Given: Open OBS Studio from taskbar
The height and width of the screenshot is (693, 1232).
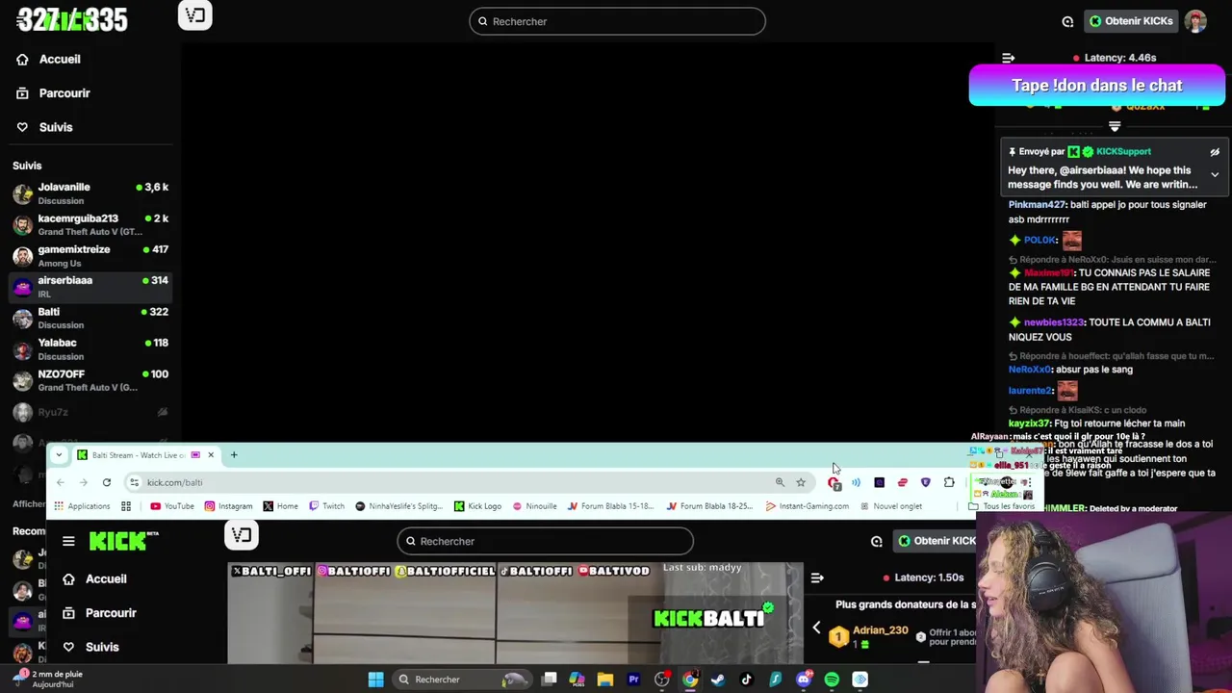Looking at the screenshot, I should click(661, 680).
